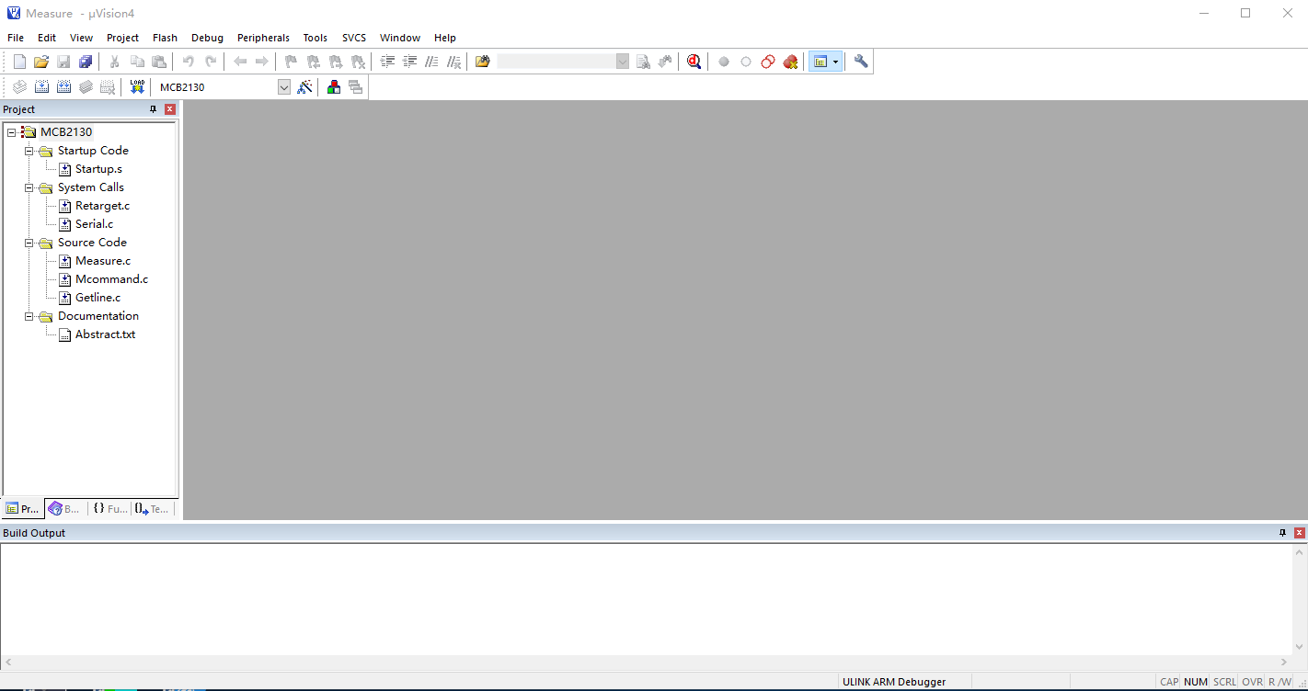Open the MCB2130 target dropdown
Image resolution: width=1308 pixels, height=691 pixels.
[x=283, y=87]
